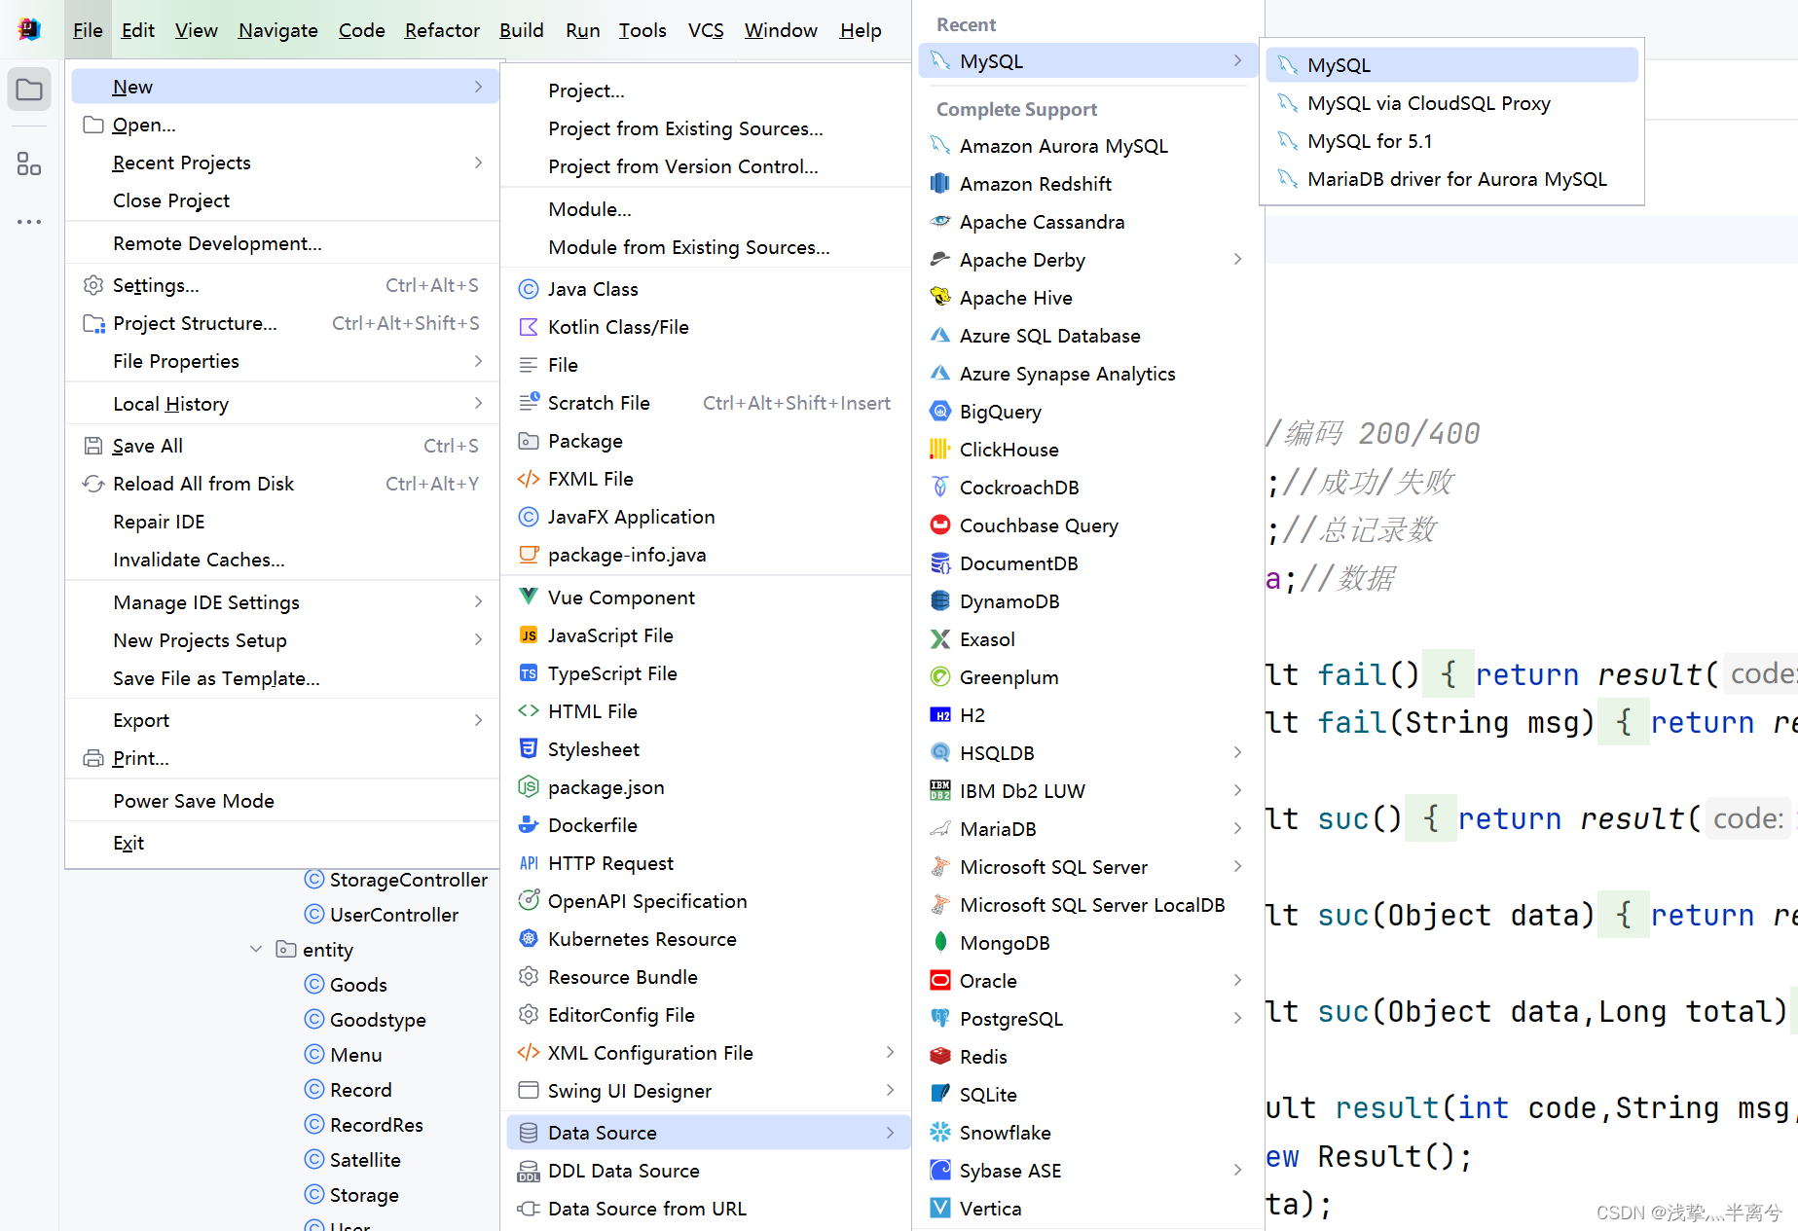Click the Amazon Redshift icon
This screenshot has width=1798, height=1231.
[x=939, y=184]
